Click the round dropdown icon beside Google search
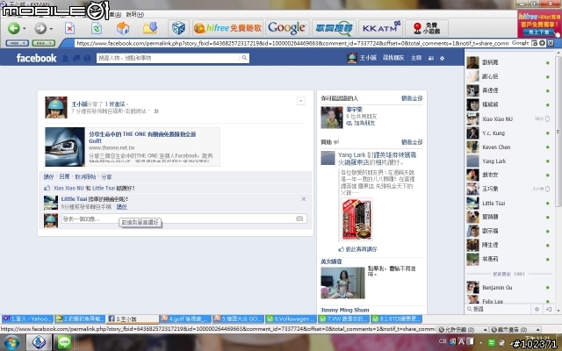The width and height of the screenshot is (562, 351). pyautogui.click(x=543, y=43)
